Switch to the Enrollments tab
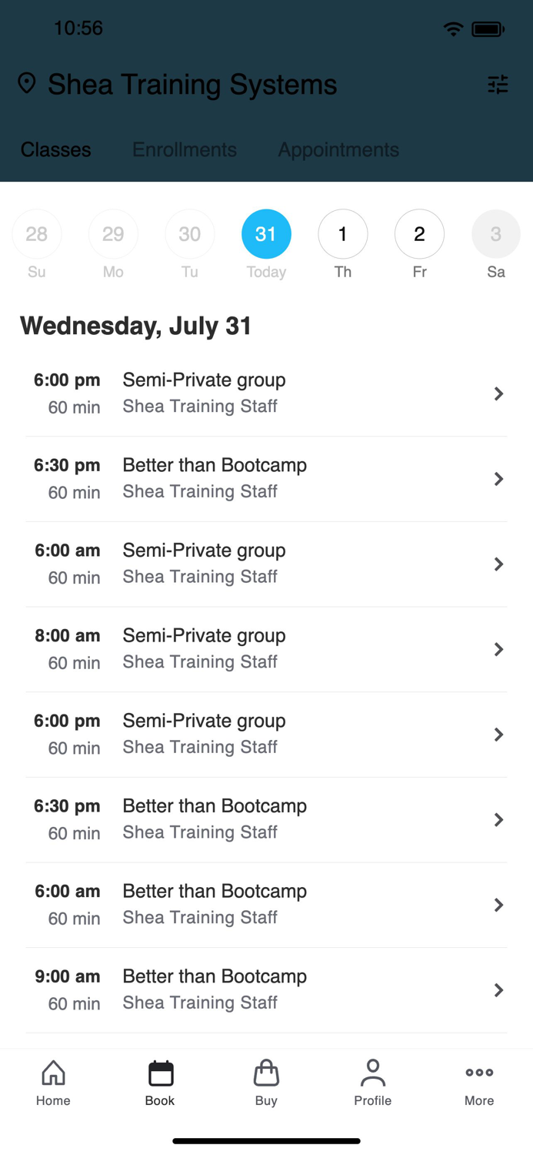 point(184,149)
